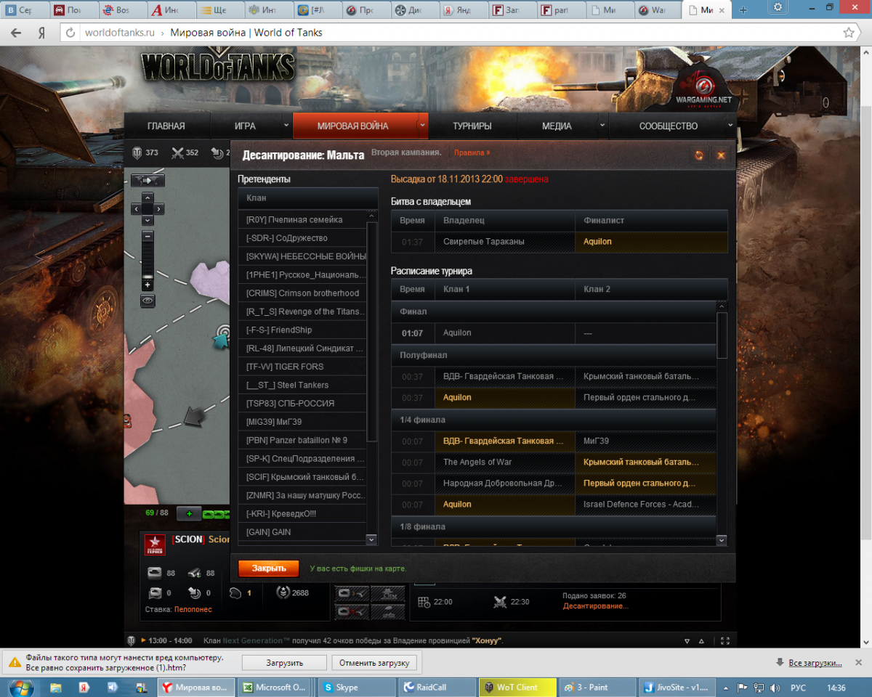Viewport: 872px width, 697px height.
Task: Click the Загрузить download button
Action: [283, 663]
